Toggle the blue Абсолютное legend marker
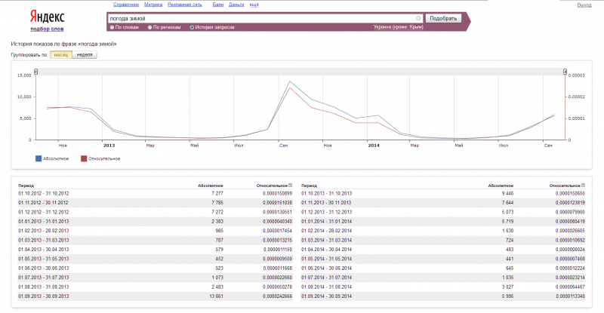 pos(39,158)
